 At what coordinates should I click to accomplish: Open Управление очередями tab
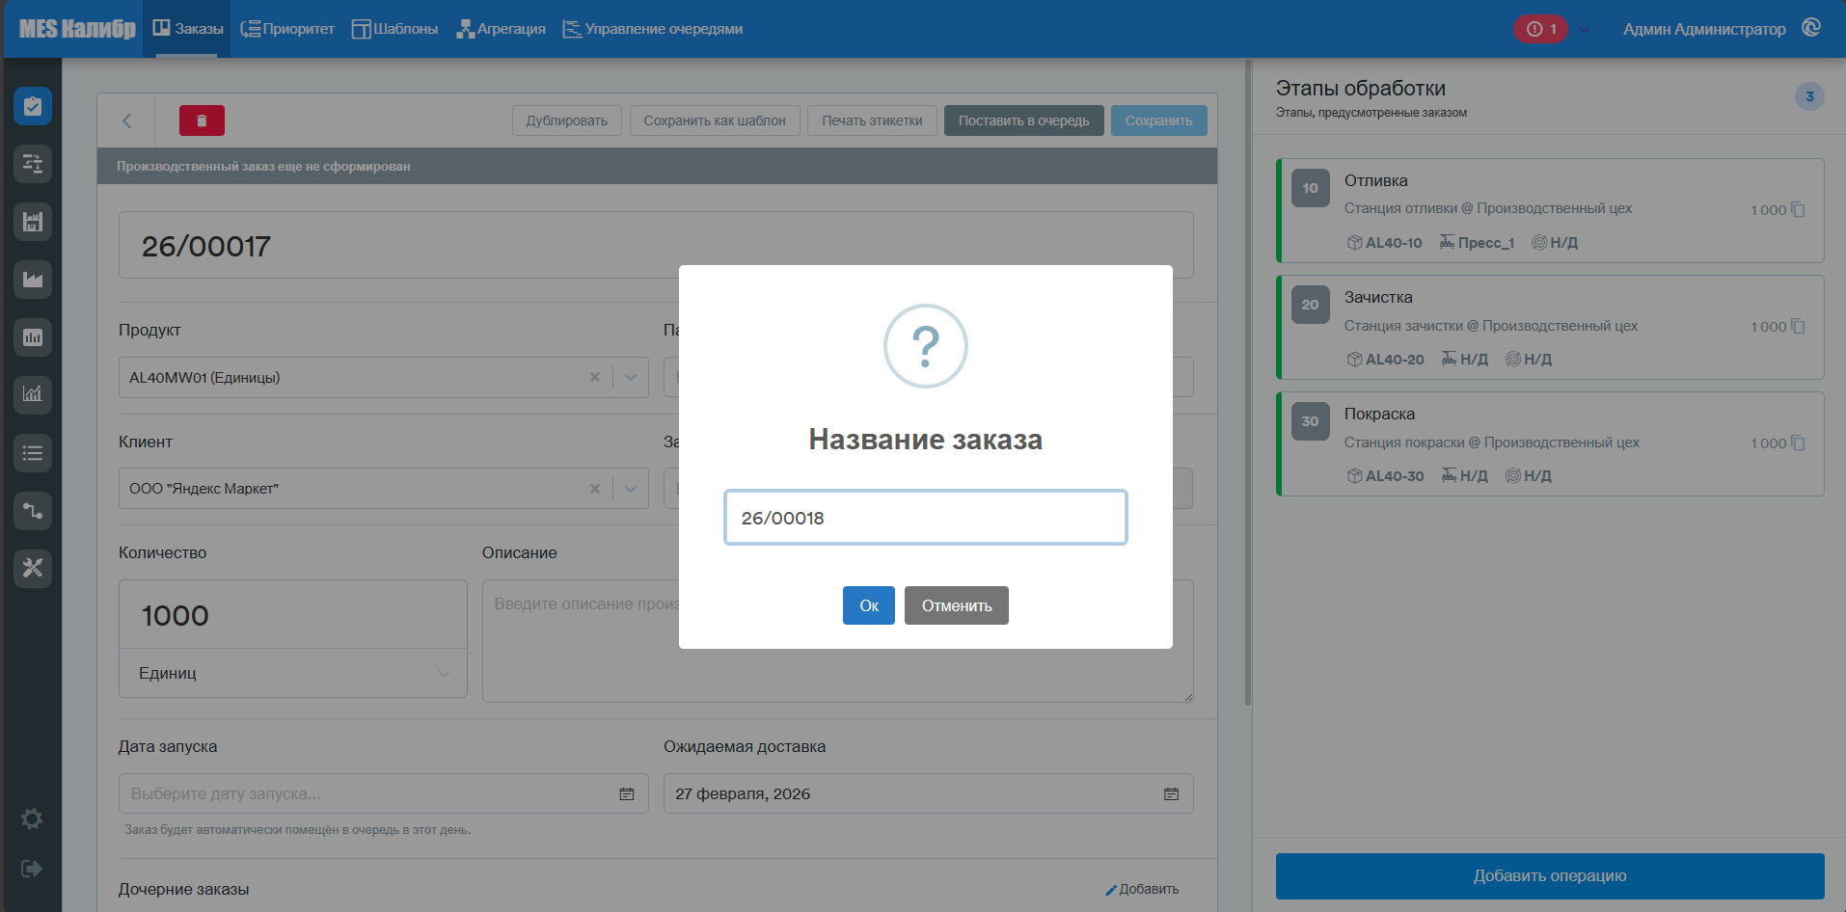(653, 29)
